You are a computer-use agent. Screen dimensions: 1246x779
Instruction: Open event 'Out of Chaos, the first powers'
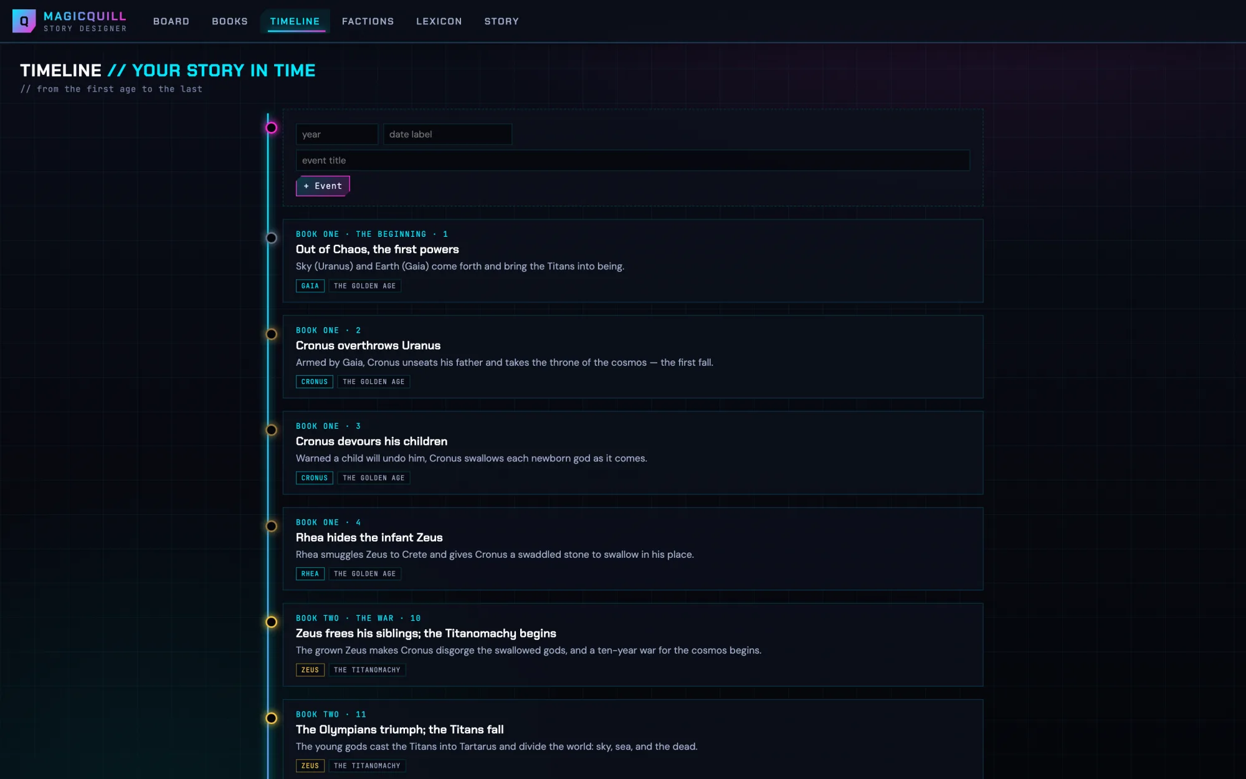[x=377, y=249]
